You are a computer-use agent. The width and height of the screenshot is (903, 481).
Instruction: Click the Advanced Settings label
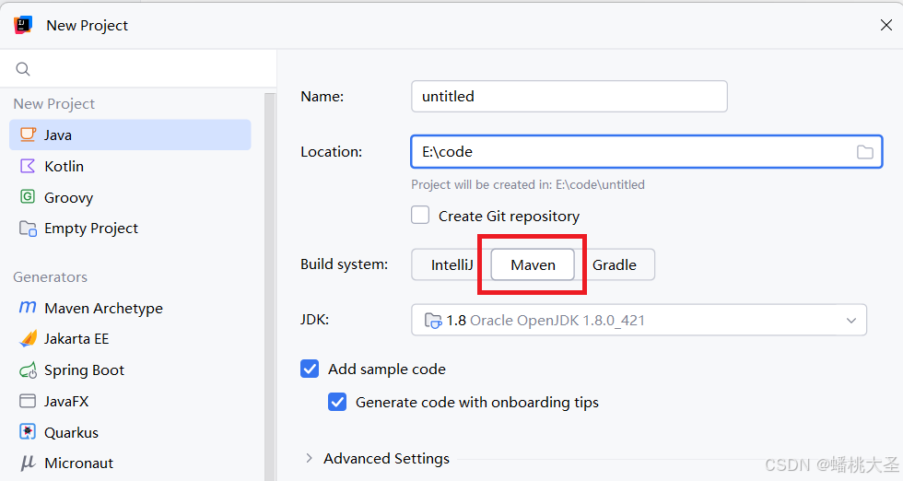point(386,459)
